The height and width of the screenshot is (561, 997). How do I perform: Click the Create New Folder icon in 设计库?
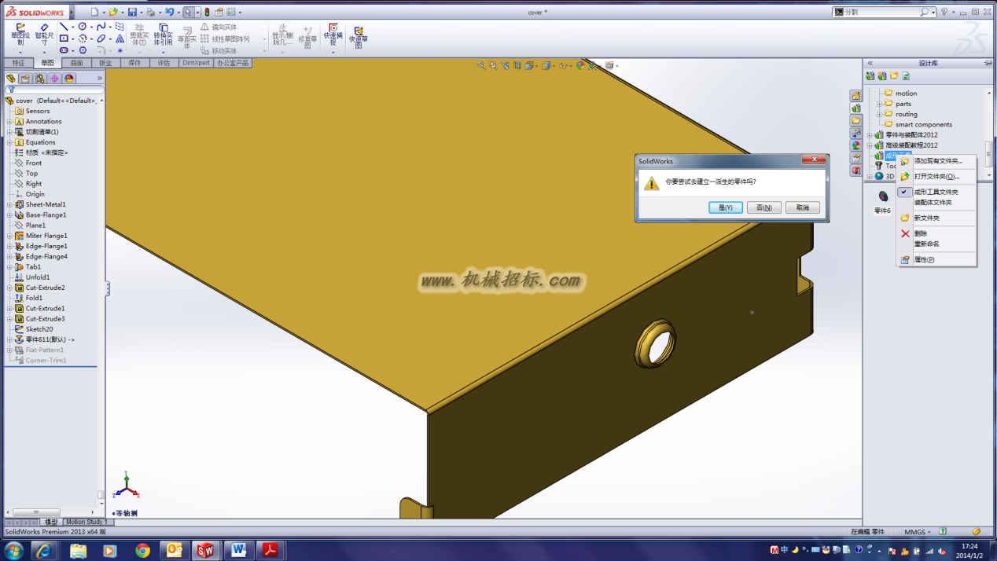[894, 76]
